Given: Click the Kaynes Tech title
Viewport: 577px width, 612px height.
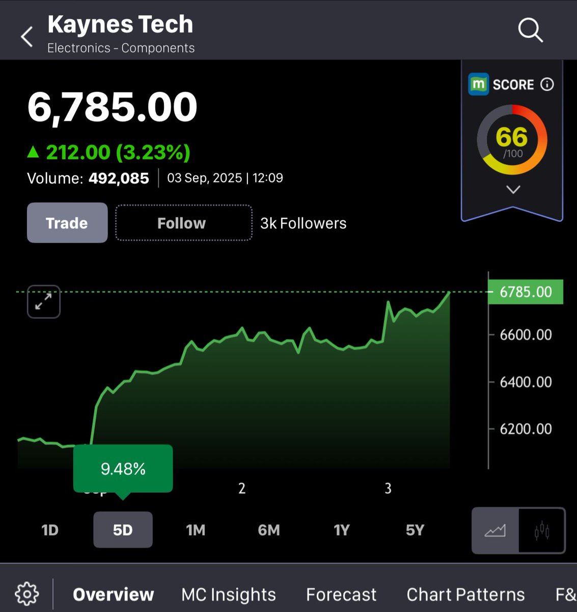Looking at the screenshot, I should 120,24.
